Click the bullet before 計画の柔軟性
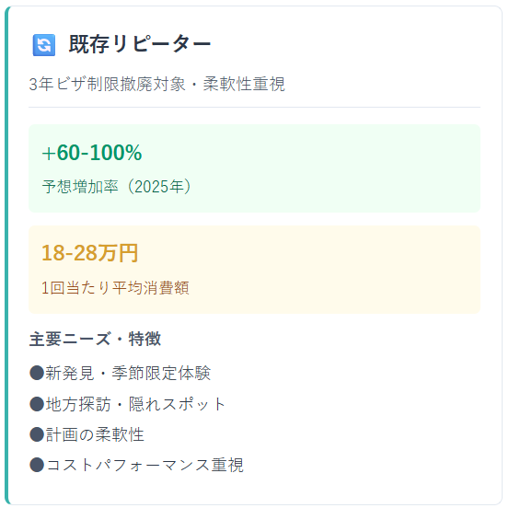 tap(37, 434)
